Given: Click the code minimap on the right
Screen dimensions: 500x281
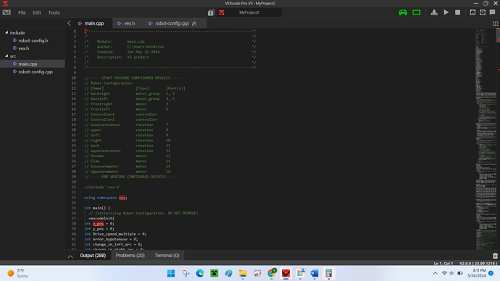Looking at the screenshot, I should (486, 138).
